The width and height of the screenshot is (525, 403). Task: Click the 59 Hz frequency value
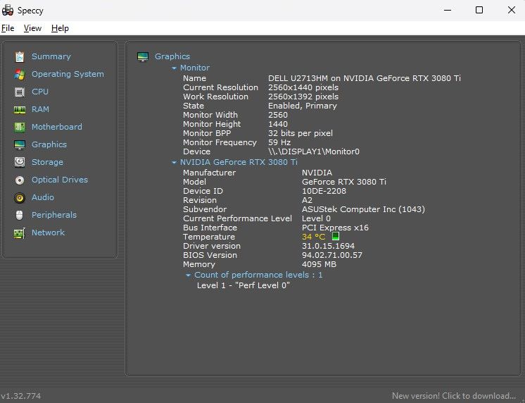click(x=279, y=142)
